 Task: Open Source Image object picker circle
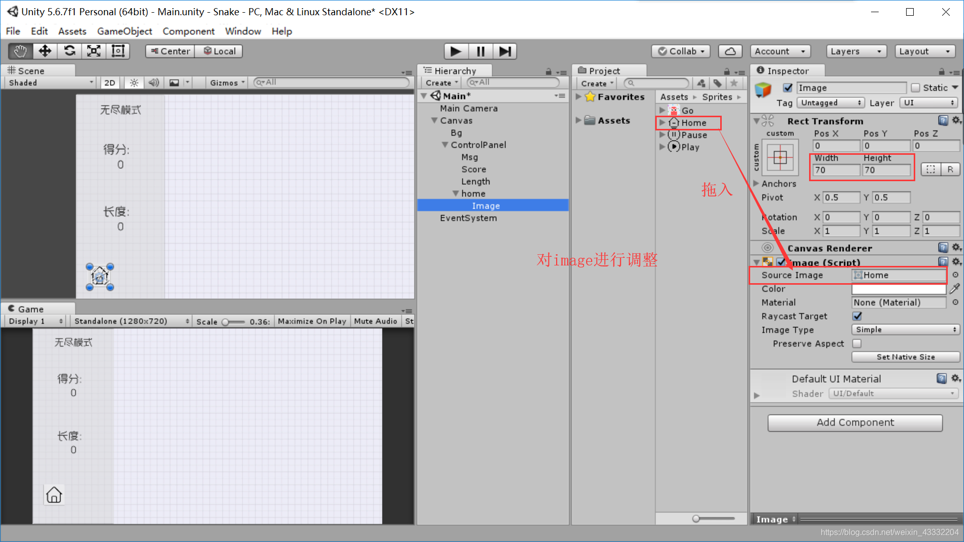tap(955, 275)
